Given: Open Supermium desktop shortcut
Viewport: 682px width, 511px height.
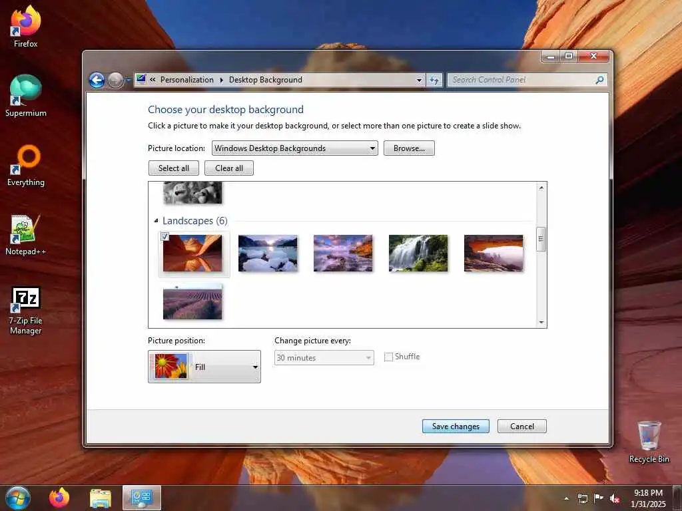Looking at the screenshot, I should tap(26, 96).
